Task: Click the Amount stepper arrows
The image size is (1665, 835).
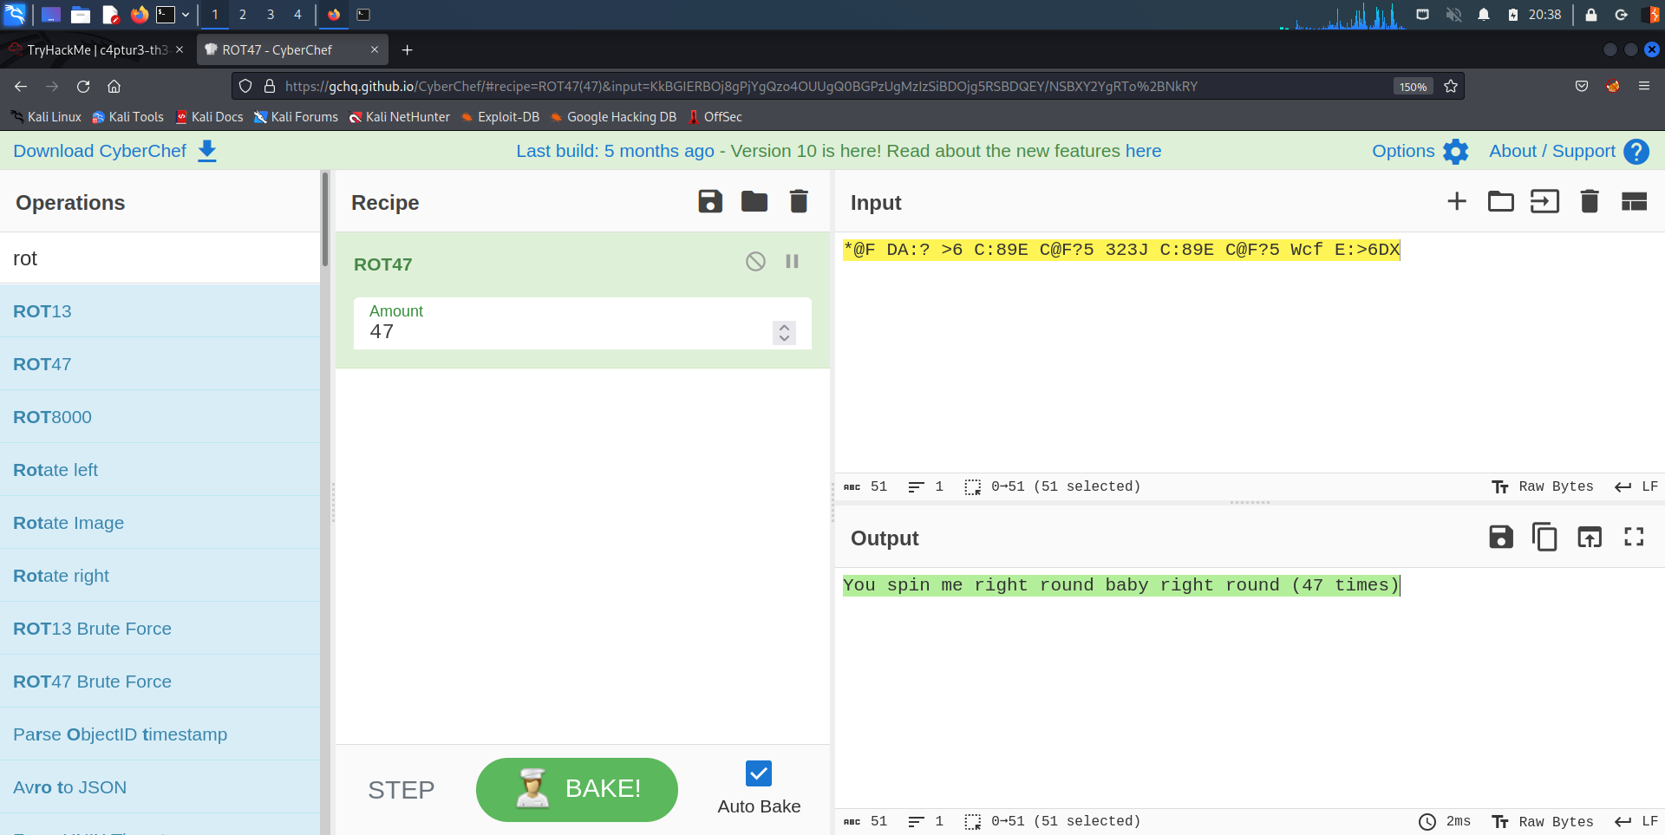Action: click(x=784, y=333)
